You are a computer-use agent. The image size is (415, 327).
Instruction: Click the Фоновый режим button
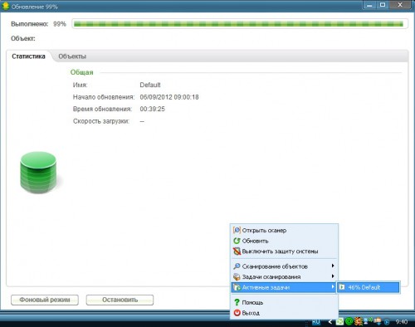click(45, 300)
